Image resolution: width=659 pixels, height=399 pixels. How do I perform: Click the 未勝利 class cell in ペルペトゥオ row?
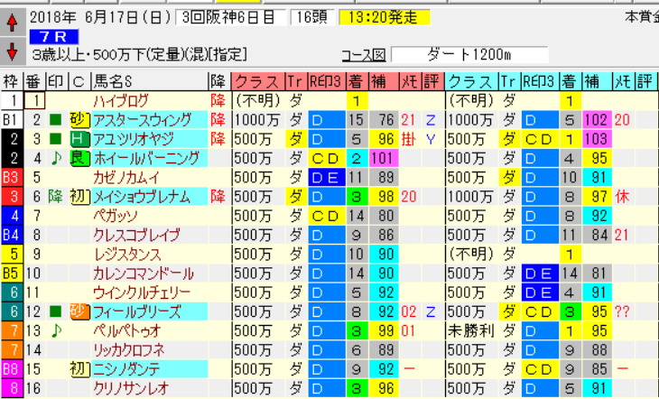tap(470, 331)
